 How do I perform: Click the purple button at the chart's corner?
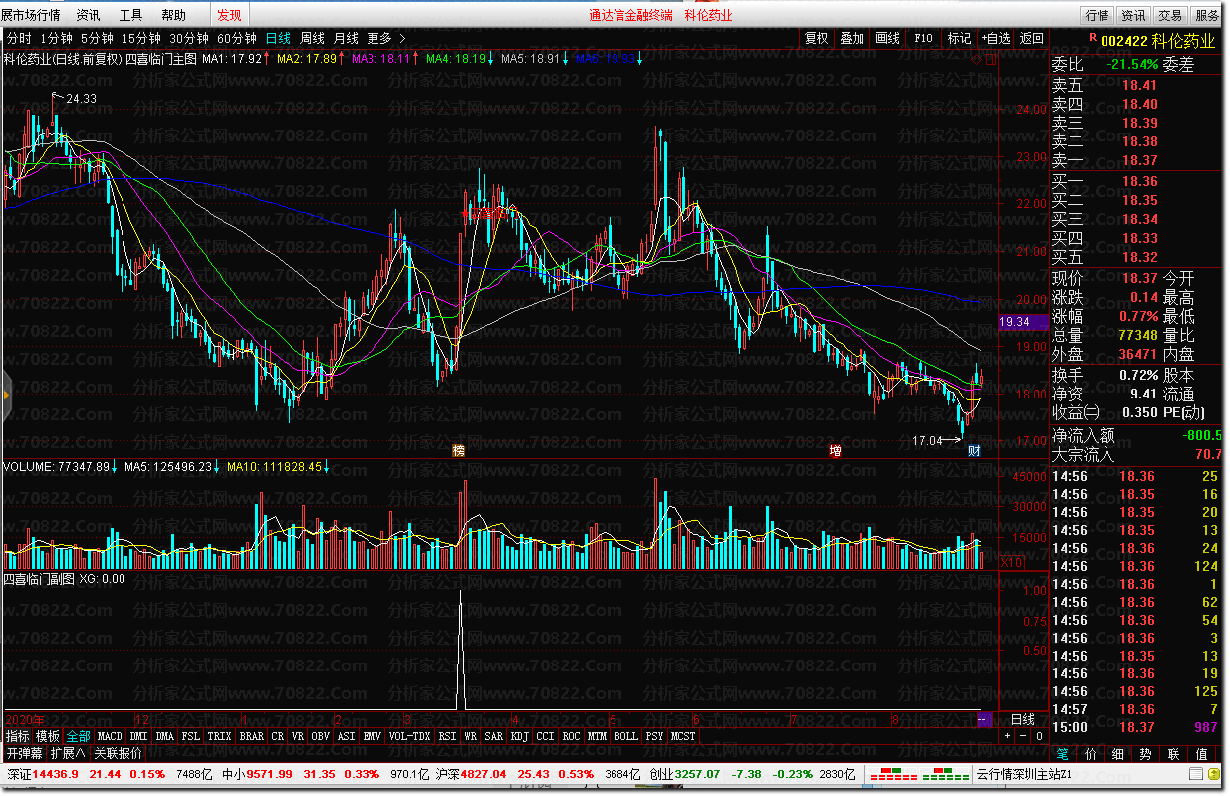coord(984,719)
